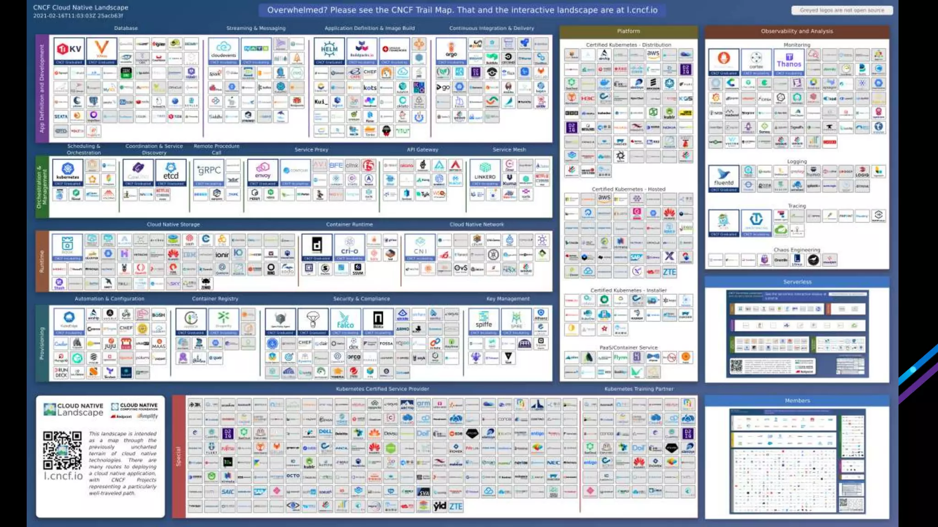Image resolution: width=938 pixels, height=527 pixels.
Task: Click the Greyed logos note label
Action: (x=842, y=10)
